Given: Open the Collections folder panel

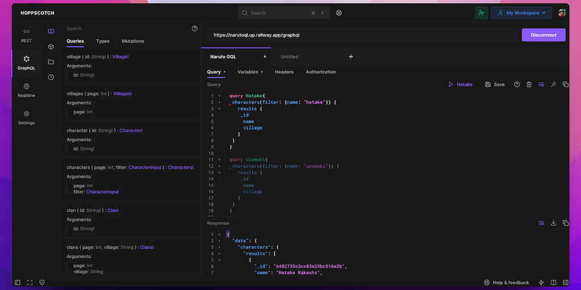Looking at the screenshot, I should [51, 62].
